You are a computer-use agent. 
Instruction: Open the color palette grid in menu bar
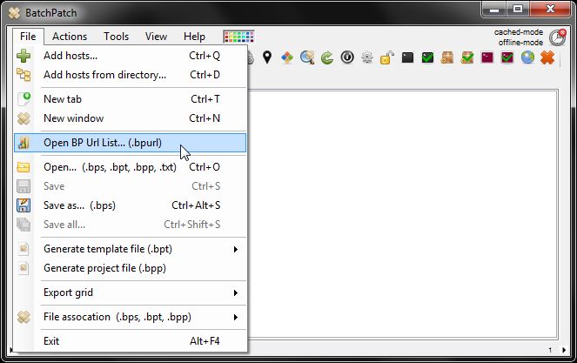pos(238,37)
